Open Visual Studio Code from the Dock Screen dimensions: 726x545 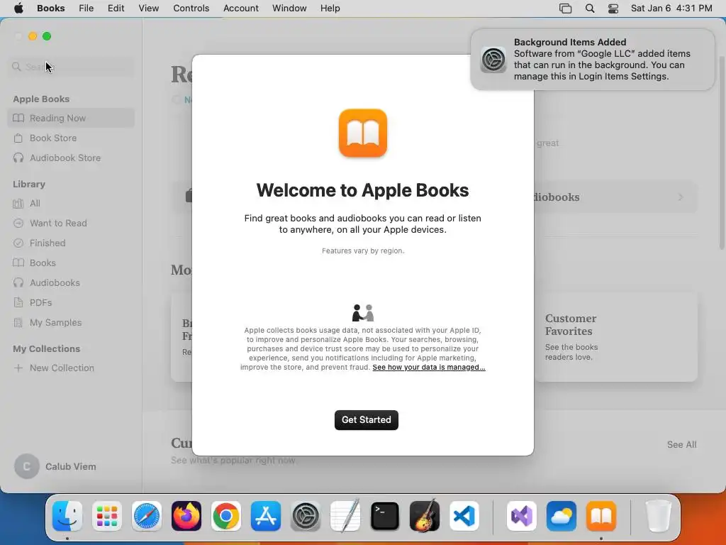(x=464, y=517)
